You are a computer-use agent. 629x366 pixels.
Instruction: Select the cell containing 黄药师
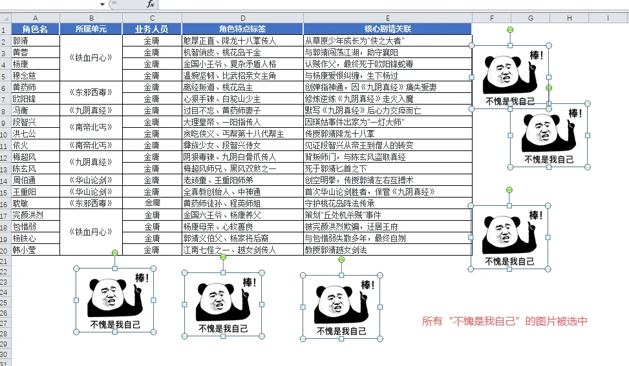tap(36, 87)
